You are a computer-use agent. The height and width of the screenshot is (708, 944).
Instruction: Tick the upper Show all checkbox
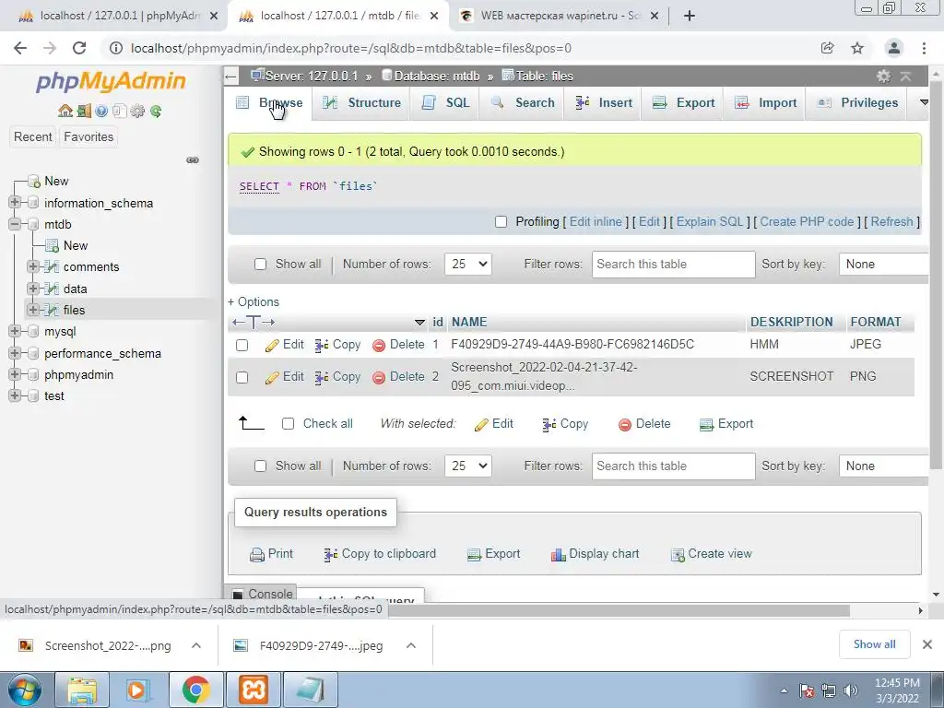[x=260, y=265]
